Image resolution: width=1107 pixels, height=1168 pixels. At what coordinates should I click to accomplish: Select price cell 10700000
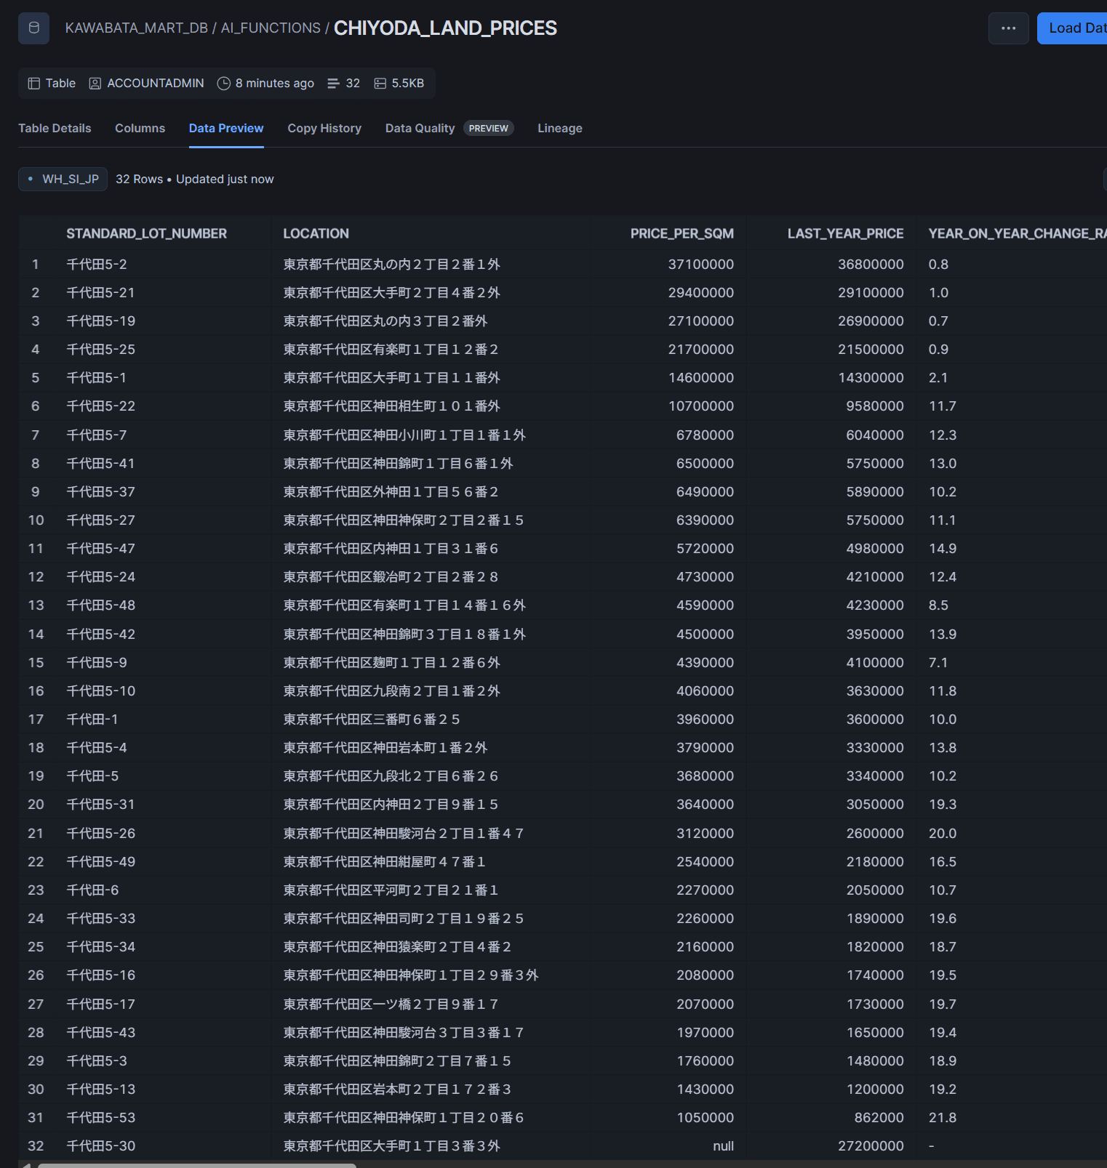pos(701,406)
